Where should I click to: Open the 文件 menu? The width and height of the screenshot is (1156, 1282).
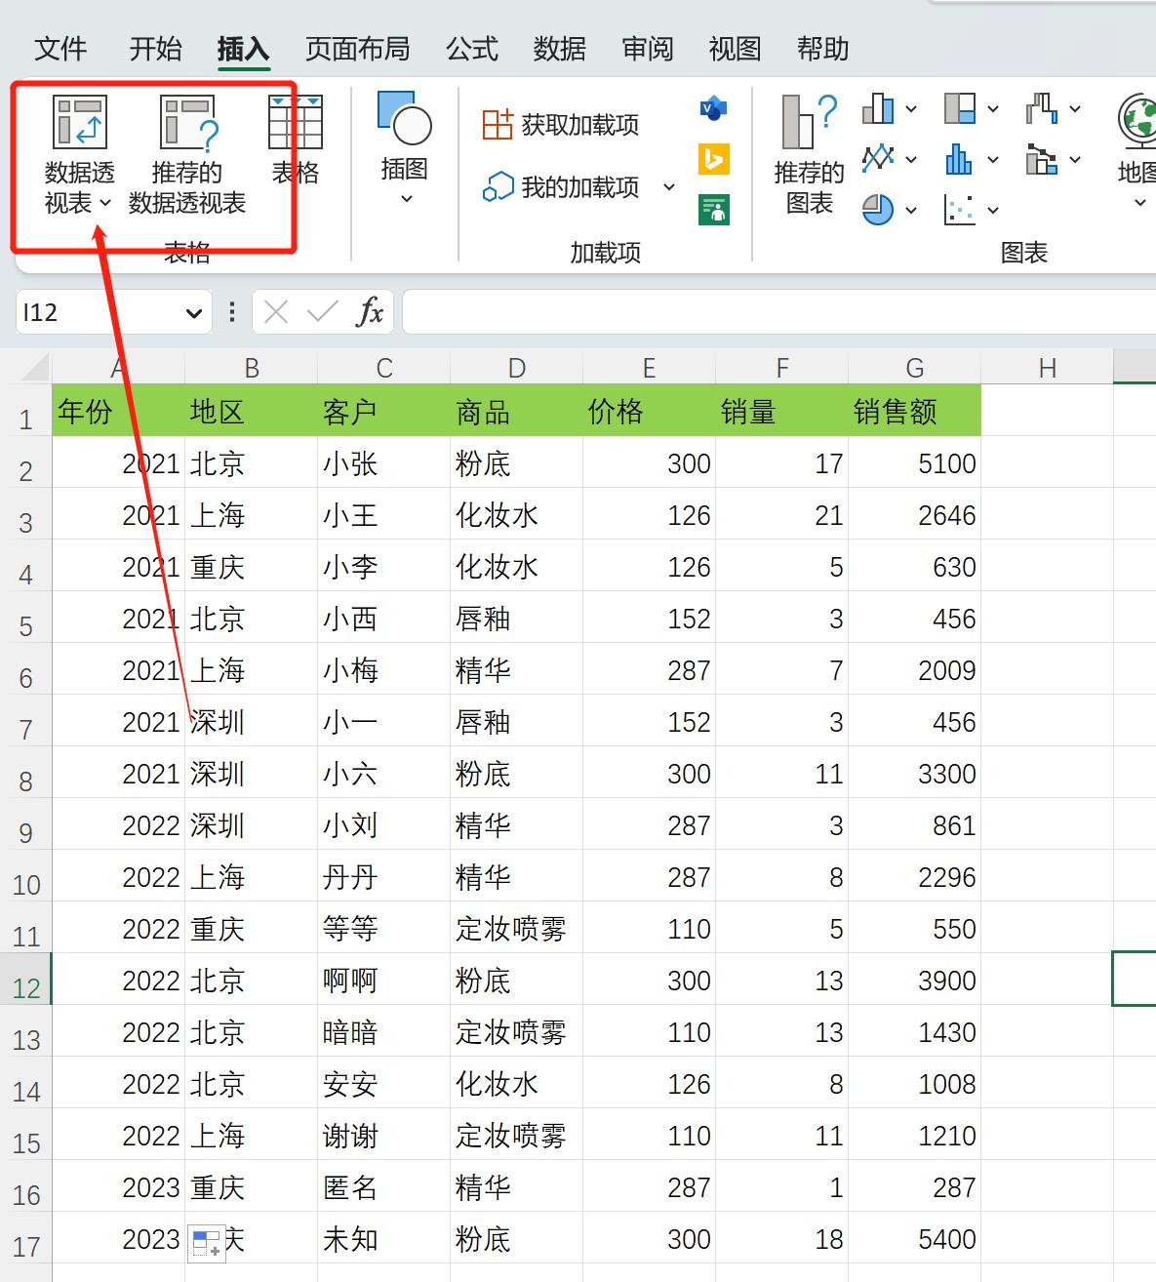(x=60, y=49)
